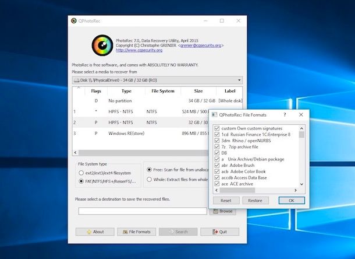Image resolution: width=355 pixels, height=259 pixels.
Task: Click File Formats list scroll up arrow
Action: (x=301, y=128)
